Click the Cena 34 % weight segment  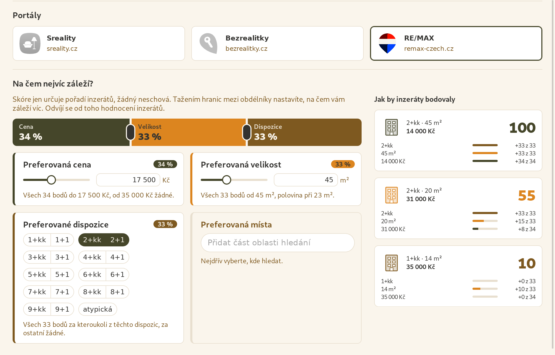[71, 132]
